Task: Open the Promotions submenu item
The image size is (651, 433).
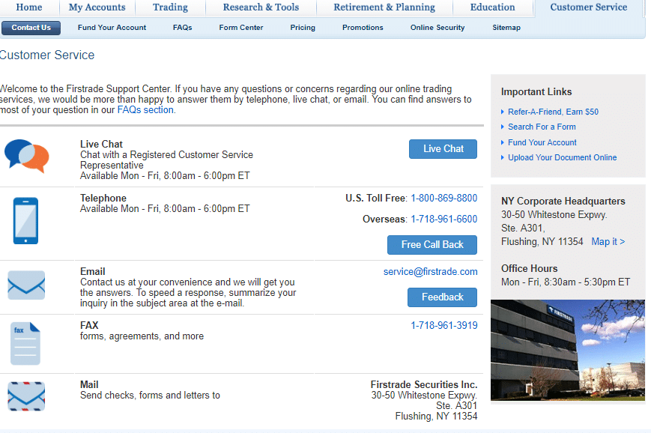Action: point(363,28)
